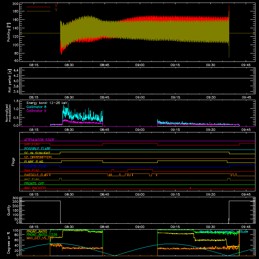Screen dimensions: 259x259
Task: Click the 'Collimator 9' legend entry
Action: [x=36, y=111]
